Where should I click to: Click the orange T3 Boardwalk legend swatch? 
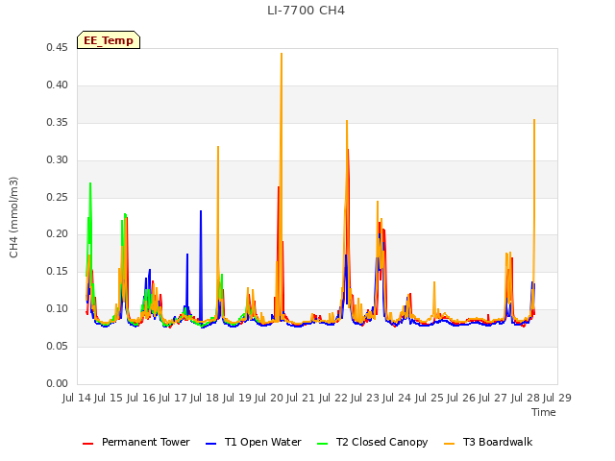click(x=450, y=444)
